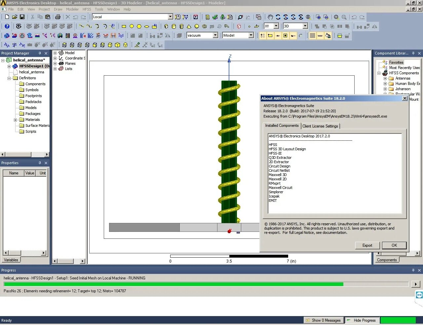Select HFSSDesign1 in the project tree
This screenshot has height=325, width=423.
tap(34, 66)
